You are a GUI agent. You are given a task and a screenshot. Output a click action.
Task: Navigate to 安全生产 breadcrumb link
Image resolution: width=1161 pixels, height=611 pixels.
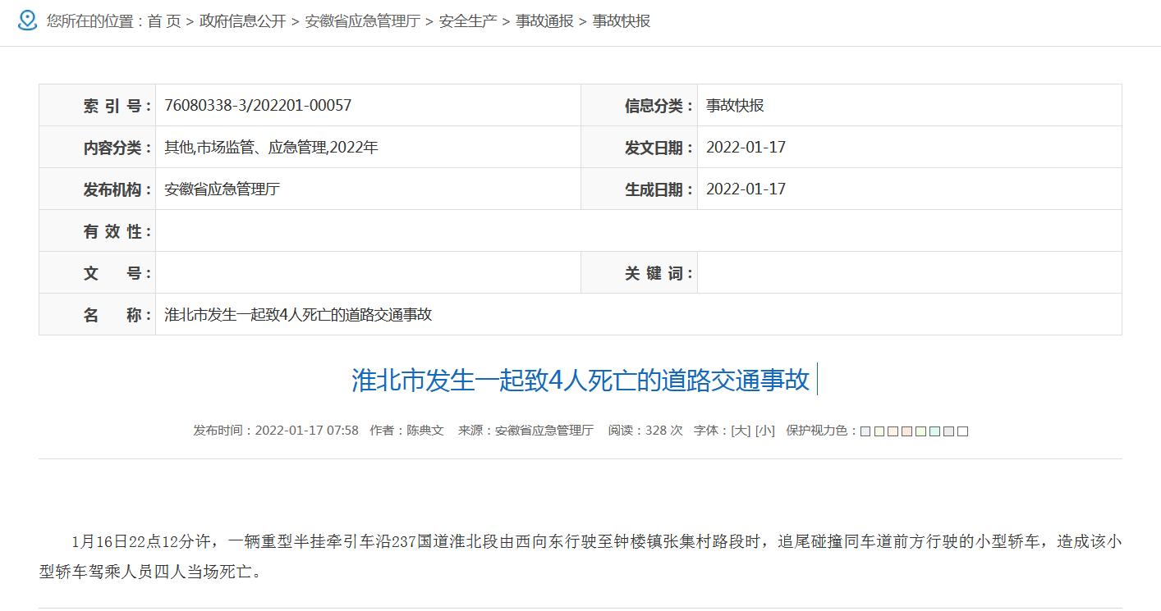468,21
